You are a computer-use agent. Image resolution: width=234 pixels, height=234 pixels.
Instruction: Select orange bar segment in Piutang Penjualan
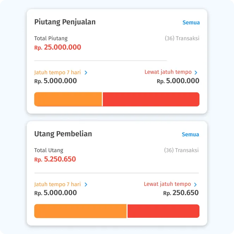point(68,99)
